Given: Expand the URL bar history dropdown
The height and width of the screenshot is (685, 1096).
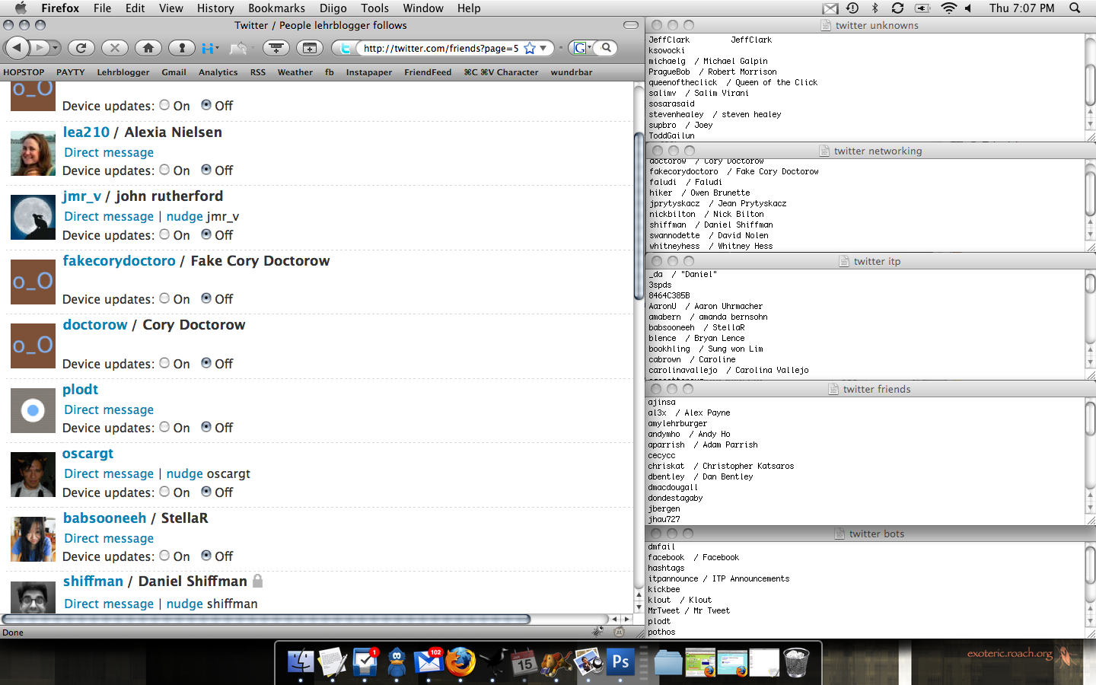Looking at the screenshot, I should coord(543,48).
